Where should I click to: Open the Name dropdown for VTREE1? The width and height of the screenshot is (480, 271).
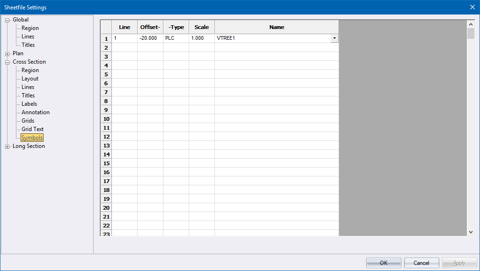tap(334, 38)
